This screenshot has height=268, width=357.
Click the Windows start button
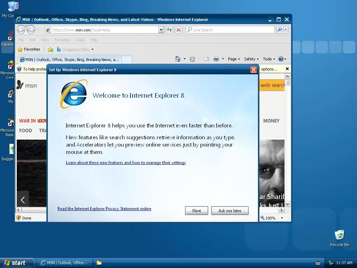(x=17, y=263)
